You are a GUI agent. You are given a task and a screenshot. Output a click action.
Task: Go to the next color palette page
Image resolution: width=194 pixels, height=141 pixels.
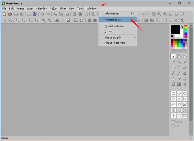coord(183,51)
